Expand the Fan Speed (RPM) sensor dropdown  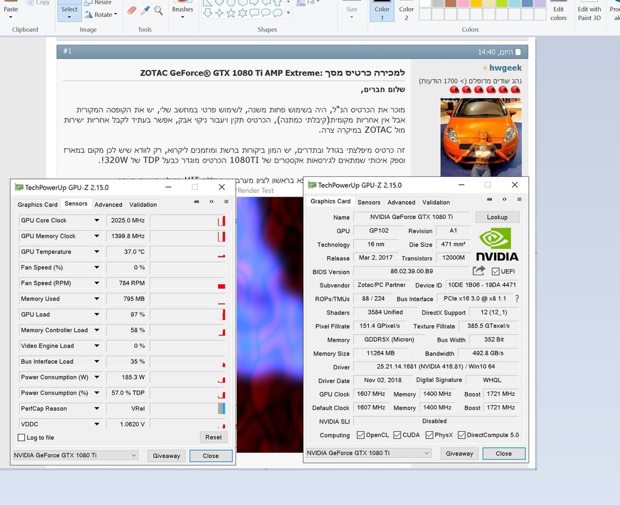[97, 283]
